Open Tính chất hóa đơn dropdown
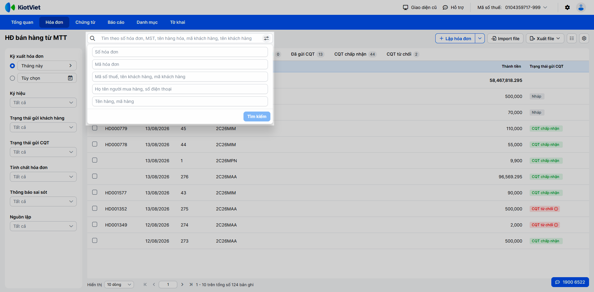Image resolution: width=594 pixels, height=292 pixels. (x=43, y=177)
